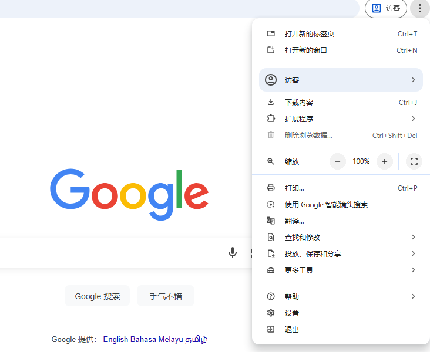430x352 pixels.
Task: Open 更多工具 more tools submenu
Action: (x=341, y=270)
